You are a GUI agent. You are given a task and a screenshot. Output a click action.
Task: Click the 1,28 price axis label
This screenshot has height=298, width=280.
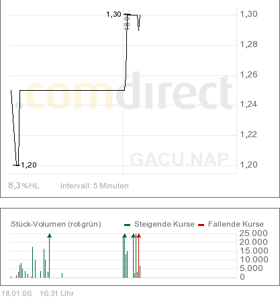point(248,44)
